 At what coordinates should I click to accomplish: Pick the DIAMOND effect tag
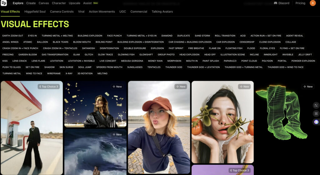tap(167, 35)
